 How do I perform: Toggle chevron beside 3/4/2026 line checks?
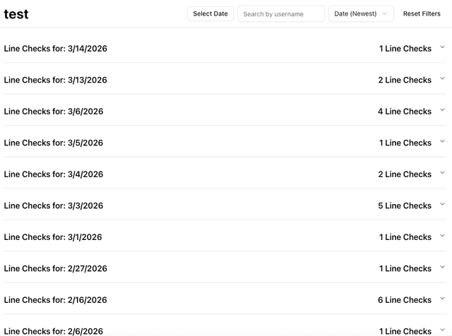point(442,173)
